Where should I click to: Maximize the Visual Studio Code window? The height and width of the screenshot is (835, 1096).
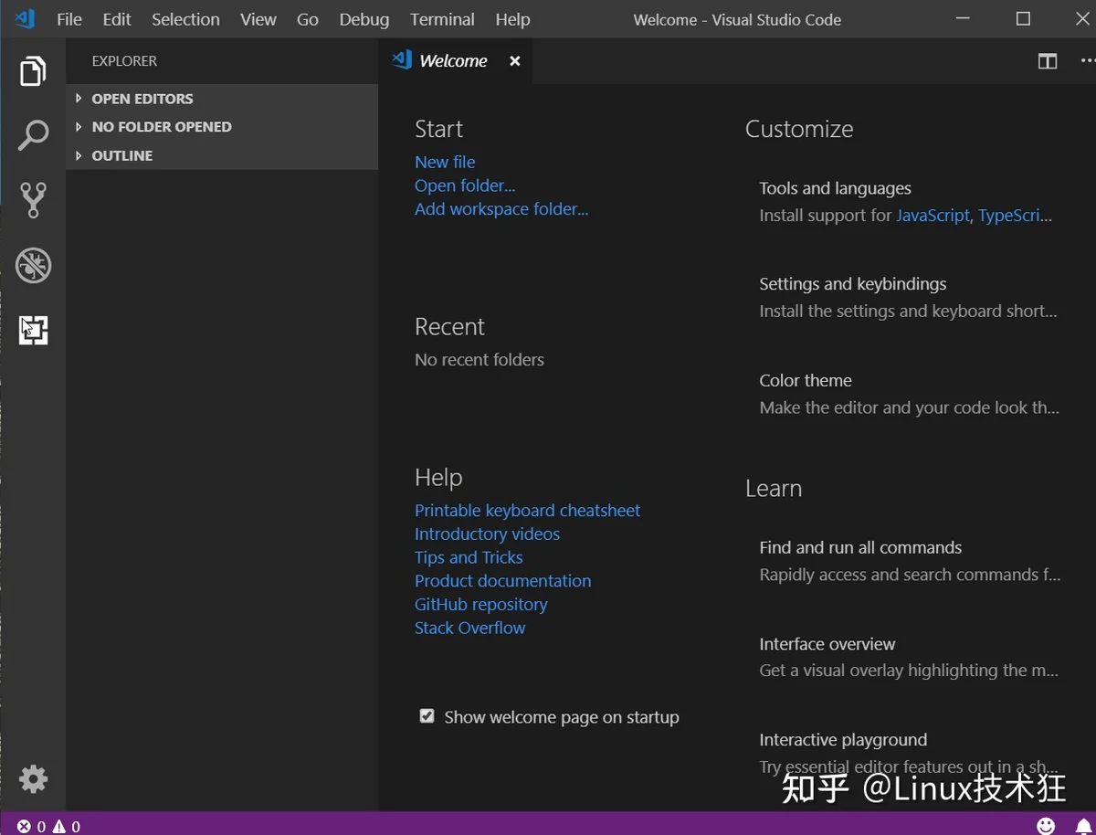click(1023, 19)
